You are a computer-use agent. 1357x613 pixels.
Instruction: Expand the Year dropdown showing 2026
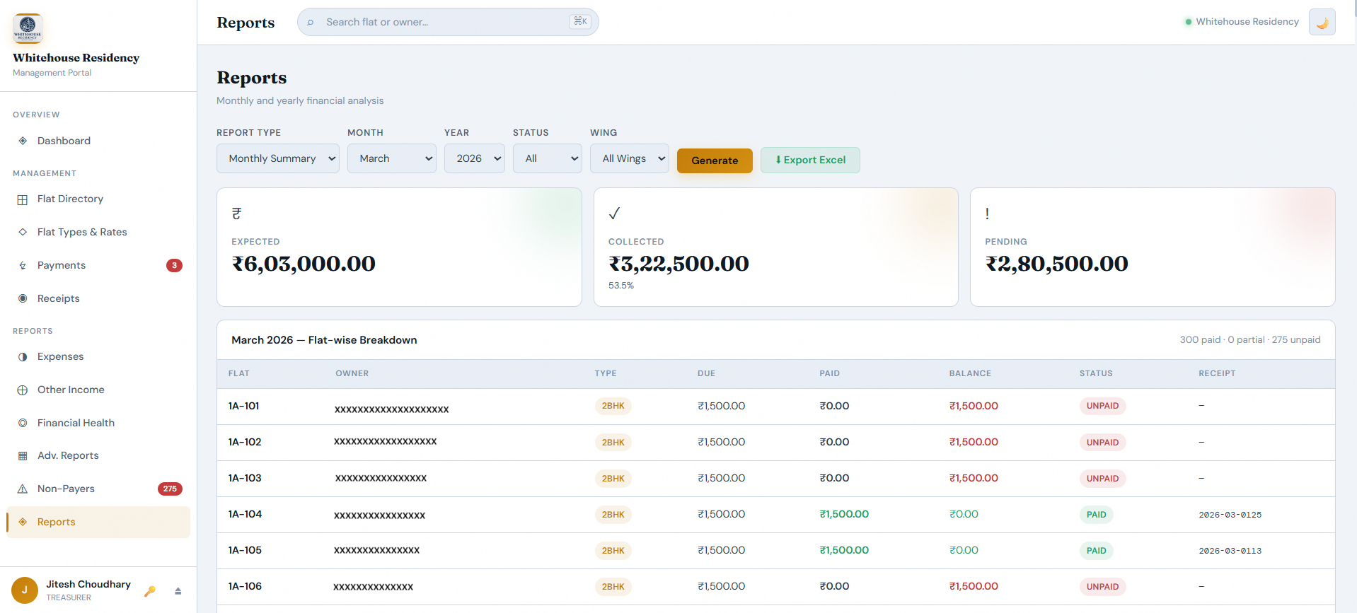474,158
